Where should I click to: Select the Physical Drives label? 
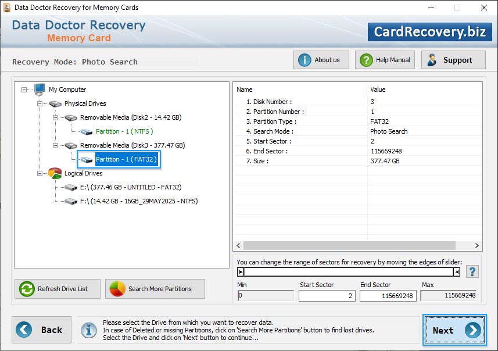(x=85, y=103)
